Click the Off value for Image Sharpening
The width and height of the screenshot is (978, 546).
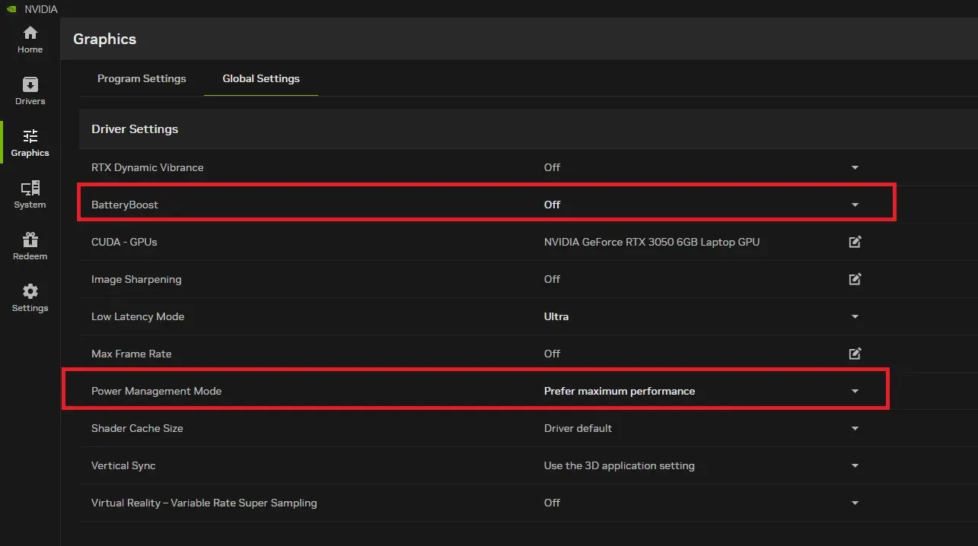pos(553,279)
